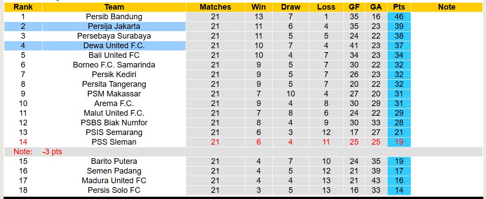Viewport: 486px width, 199px height.
Task: Open the Persib Bandung team link
Action: pos(114,17)
